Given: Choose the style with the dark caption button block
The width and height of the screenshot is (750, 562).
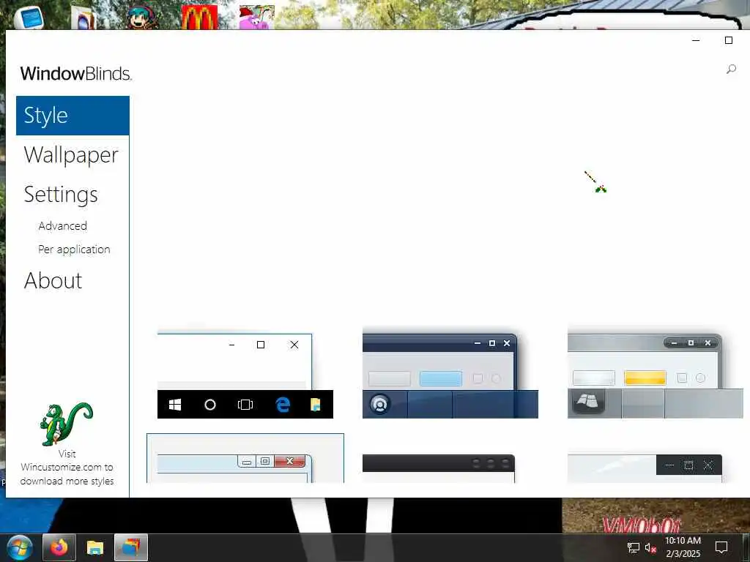Looking at the screenshot, I should (645, 468).
